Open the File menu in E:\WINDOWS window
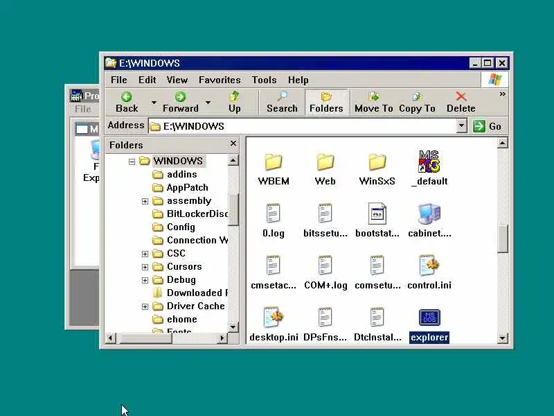The width and height of the screenshot is (554, 416). (118, 80)
